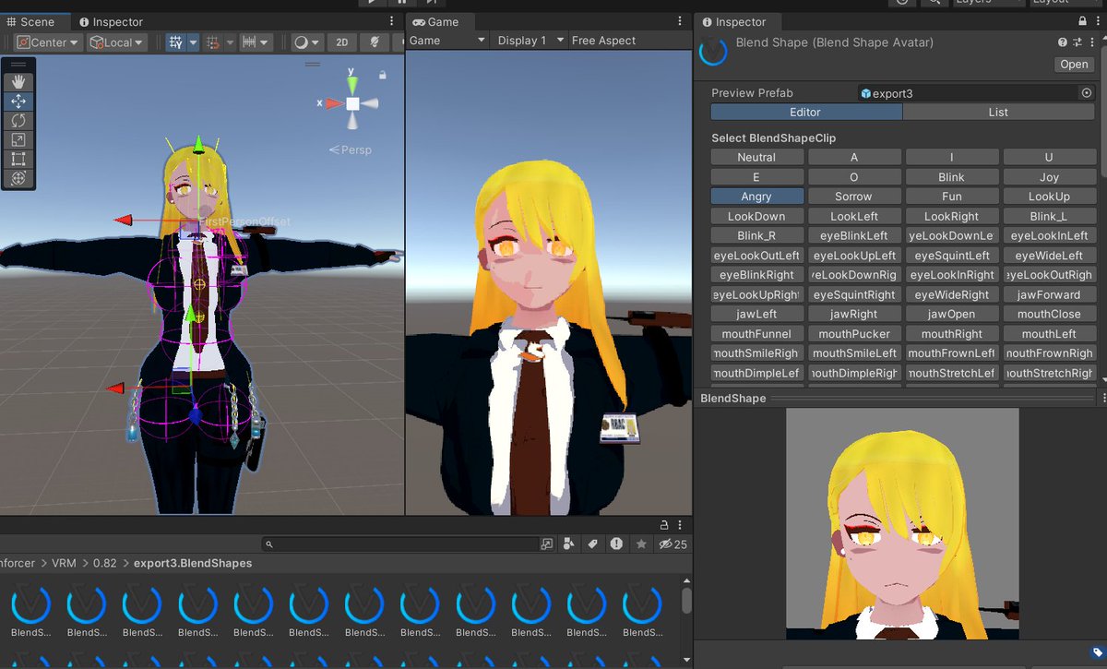Select the mouthPucker blend shape clip
The width and height of the screenshot is (1107, 669).
(x=853, y=334)
